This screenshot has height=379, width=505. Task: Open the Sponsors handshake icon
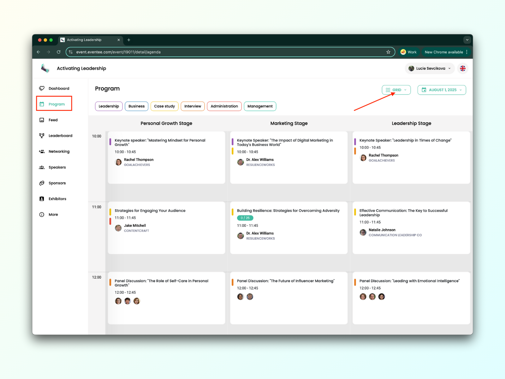click(x=42, y=183)
